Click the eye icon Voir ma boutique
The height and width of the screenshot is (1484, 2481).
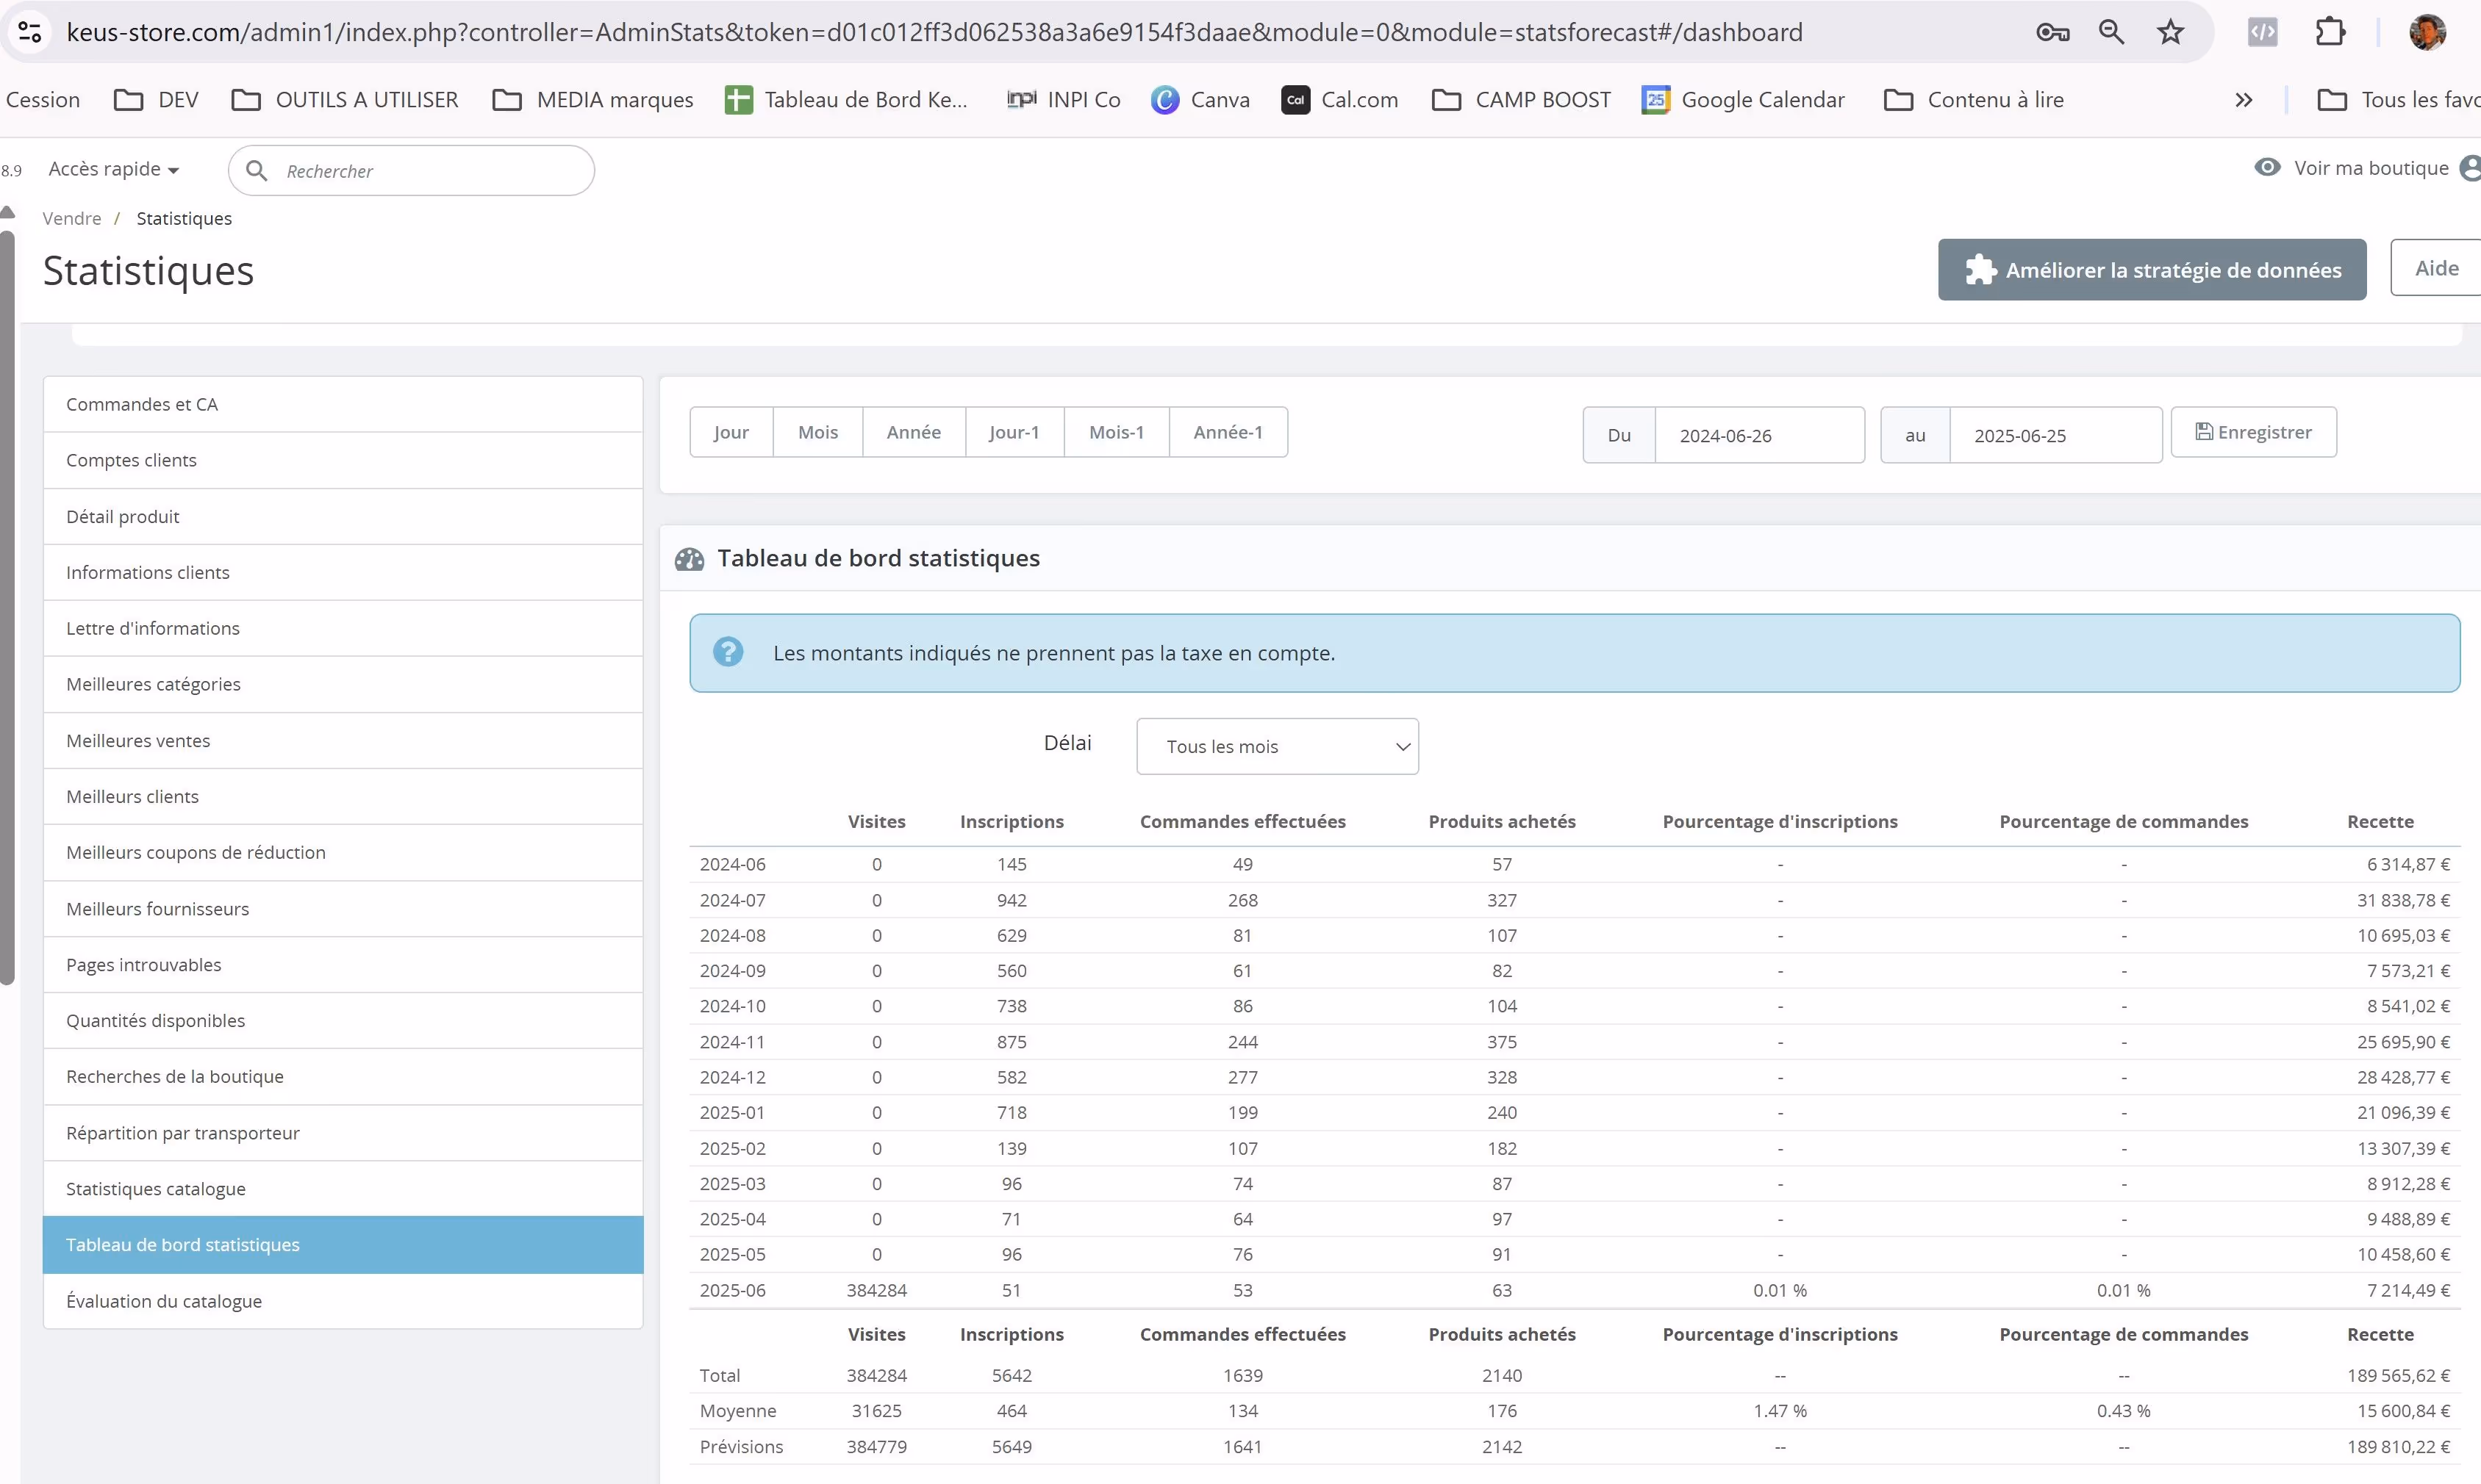tap(2267, 167)
